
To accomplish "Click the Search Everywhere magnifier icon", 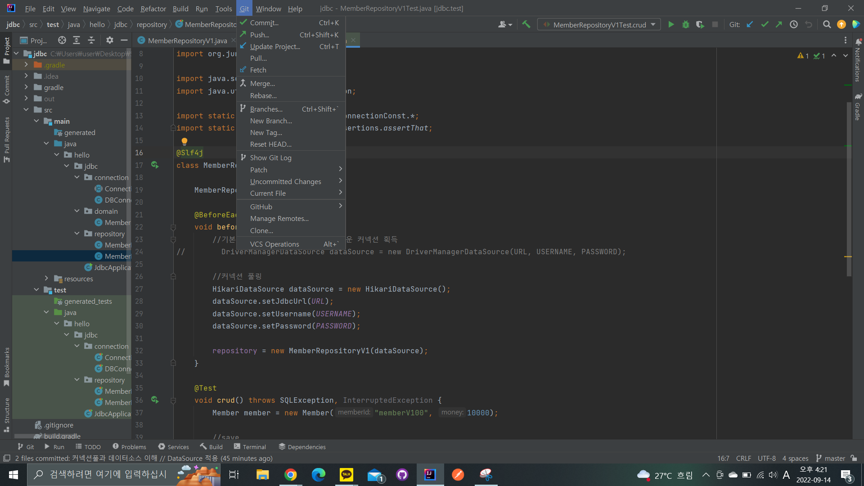I will point(827,25).
